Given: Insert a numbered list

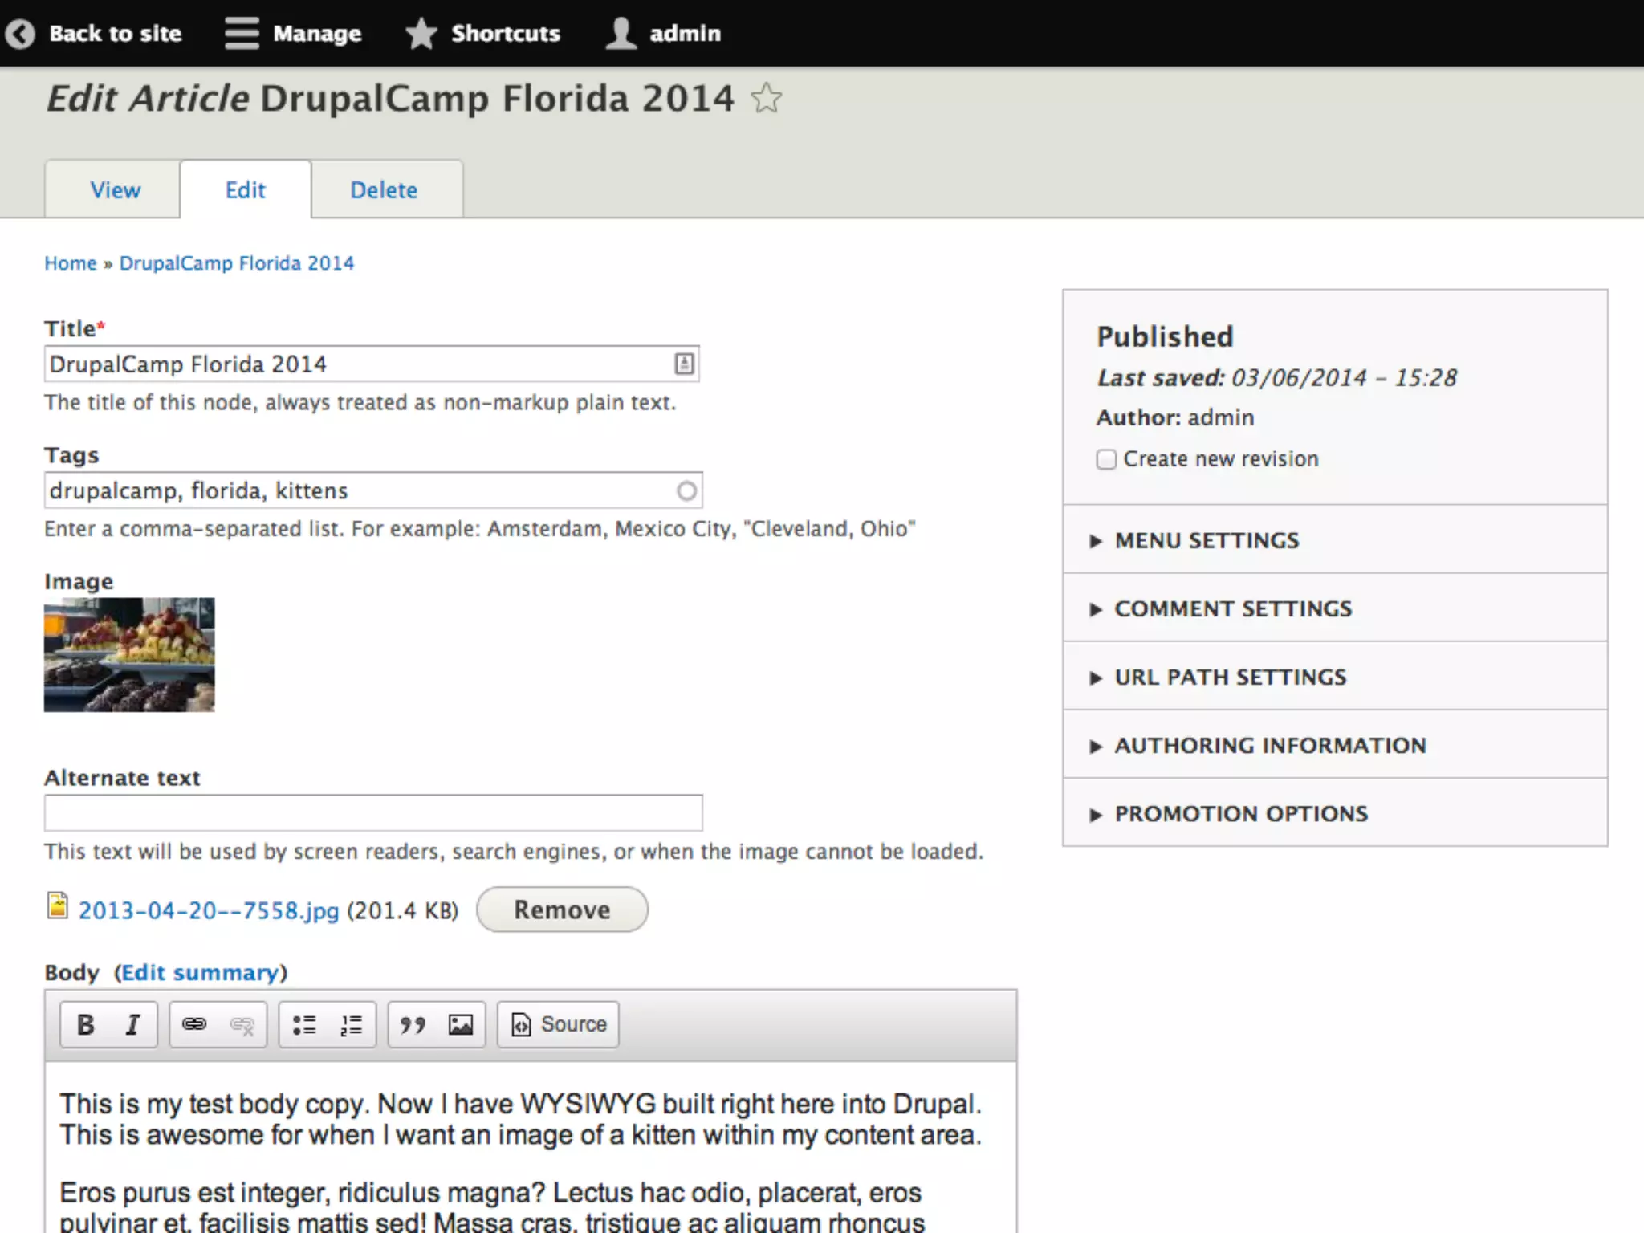Looking at the screenshot, I should tap(351, 1024).
